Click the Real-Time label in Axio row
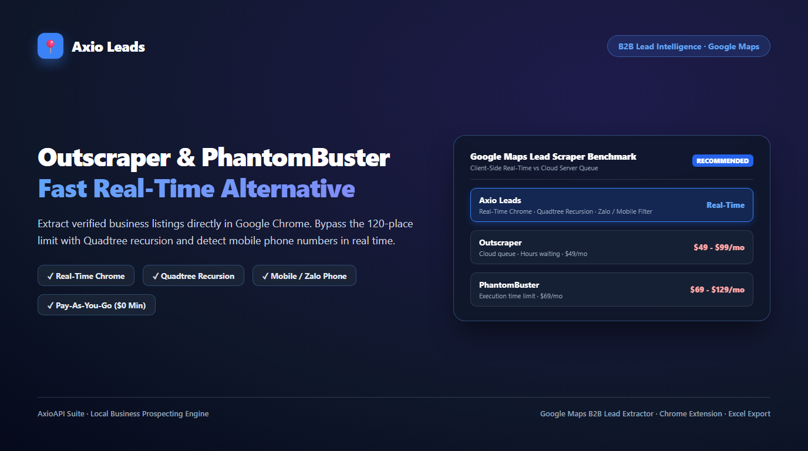The height and width of the screenshot is (451, 808). [725, 205]
